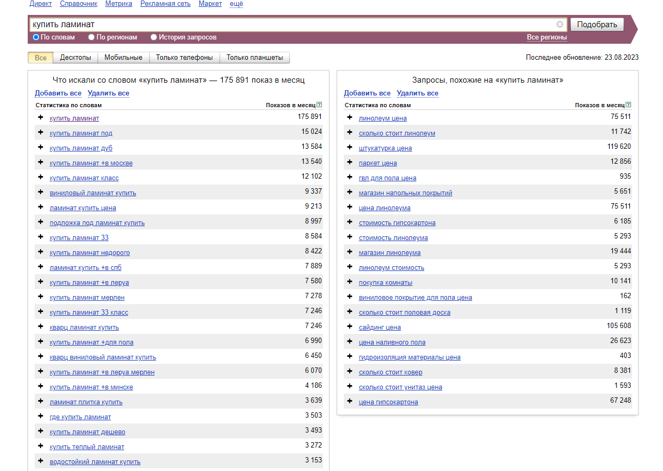Screen dimensions: 663x471
Task: Click plus icon beside 'купить ламинат недорого'
Action: click(41, 252)
